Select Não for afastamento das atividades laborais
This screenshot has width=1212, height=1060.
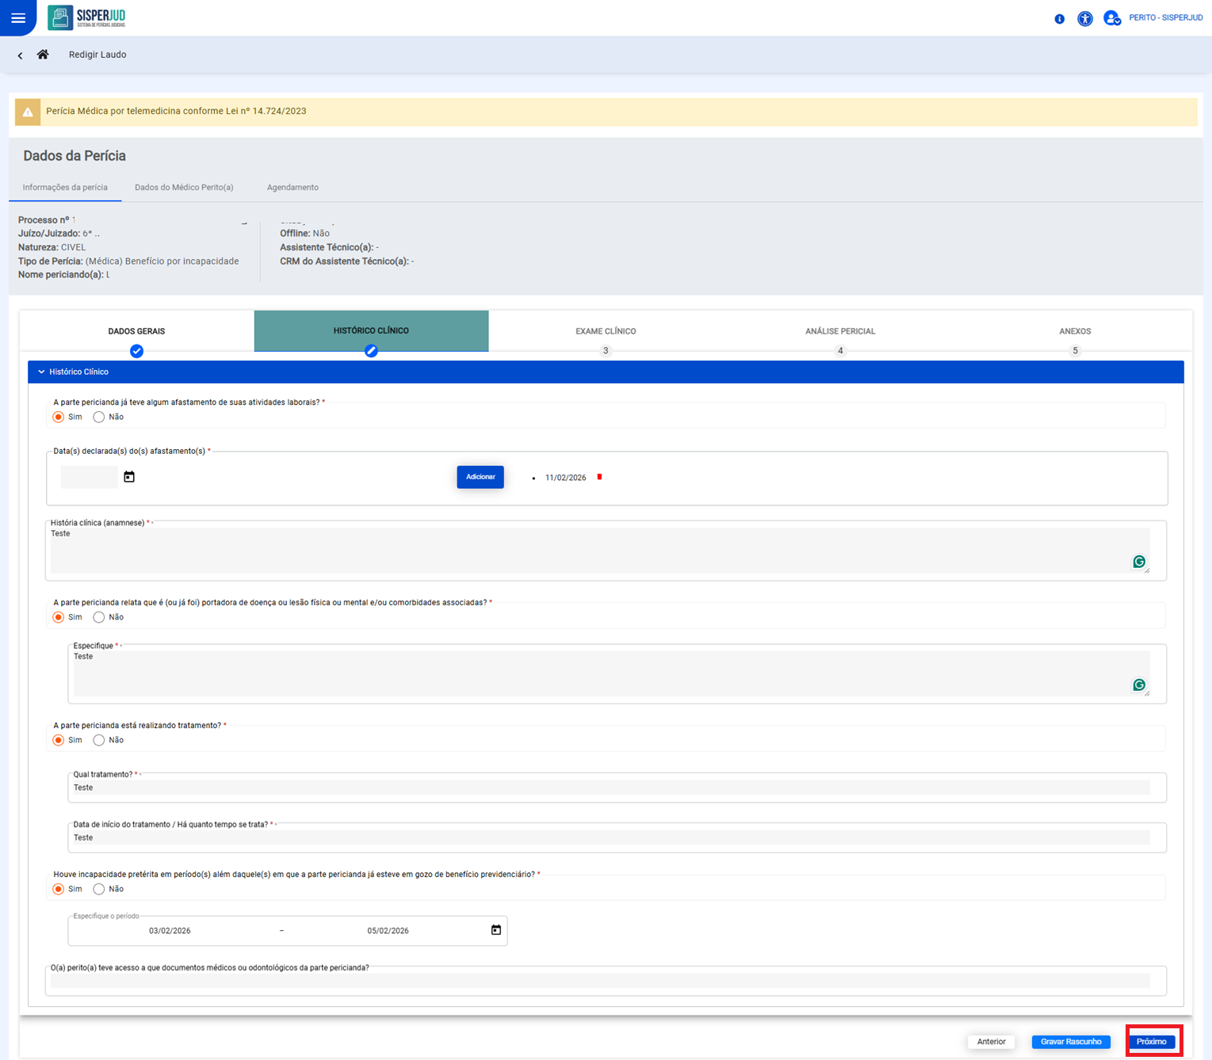point(99,417)
